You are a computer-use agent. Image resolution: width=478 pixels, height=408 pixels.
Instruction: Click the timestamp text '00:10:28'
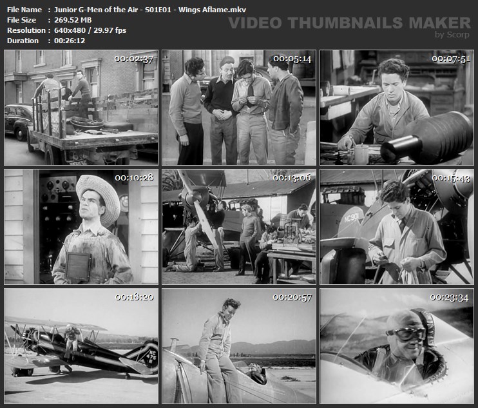134,178
